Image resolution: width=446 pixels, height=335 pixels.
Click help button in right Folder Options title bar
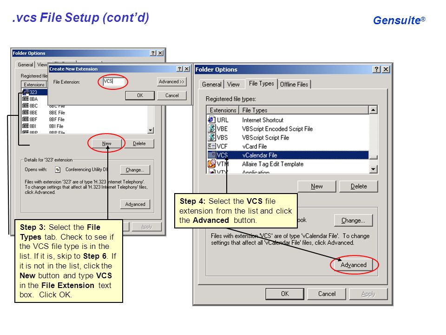[376, 69]
